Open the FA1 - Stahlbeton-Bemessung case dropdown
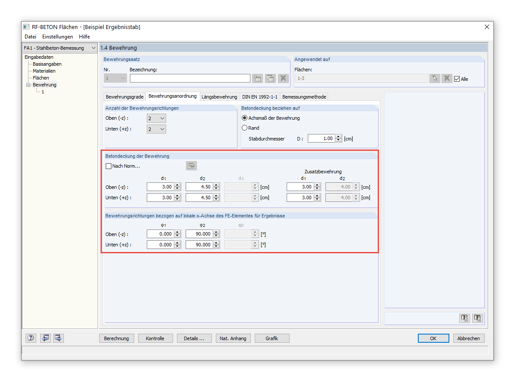The width and height of the screenshot is (518, 389). click(x=60, y=48)
